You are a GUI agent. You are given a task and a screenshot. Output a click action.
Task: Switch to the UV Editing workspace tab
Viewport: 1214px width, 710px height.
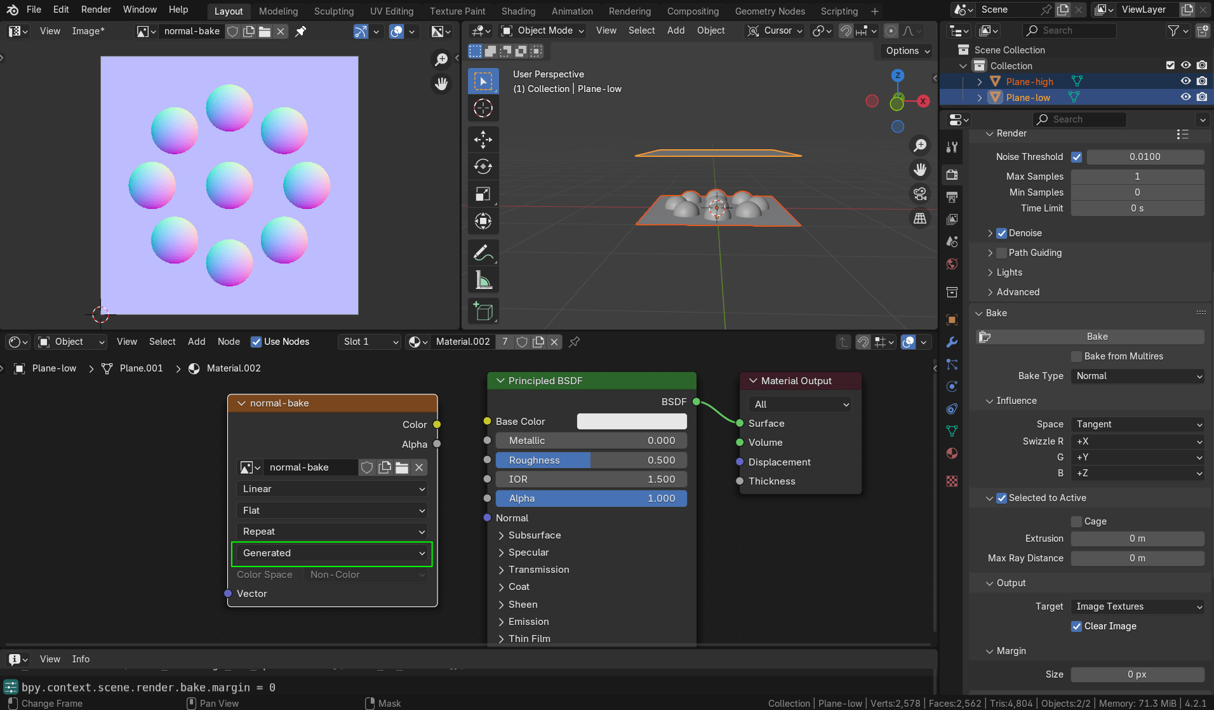392,11
